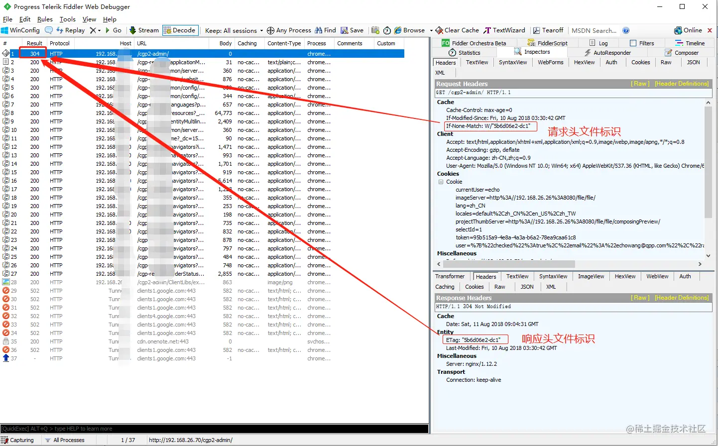Viewport: 718px width, 446px height.
Task: Click the Clear Cache button
Action: tap(457, 30)
